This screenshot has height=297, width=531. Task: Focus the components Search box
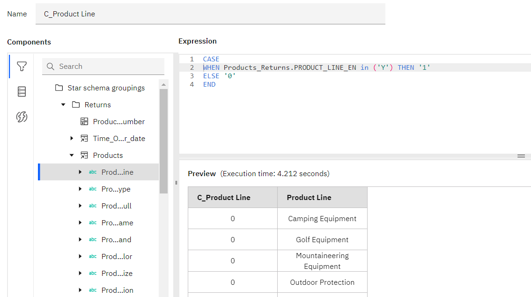[x=103, y=67]
